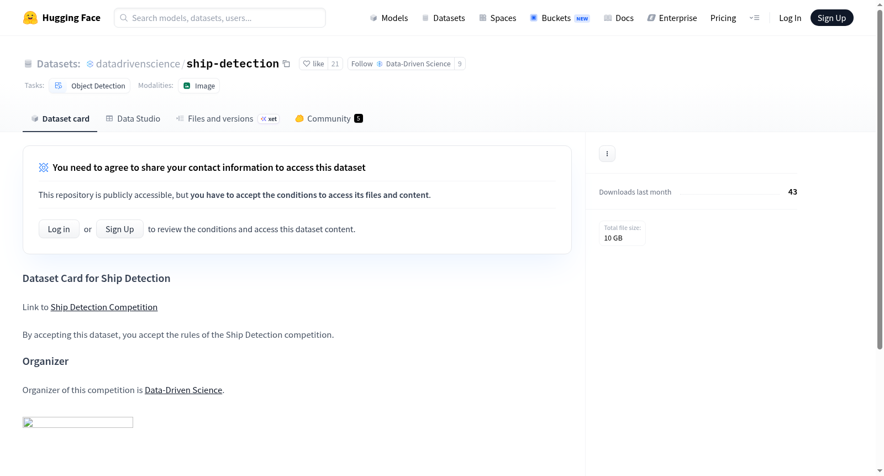Open the Models page
Viewport: 884px width, 476px height.
pos(389,18)
